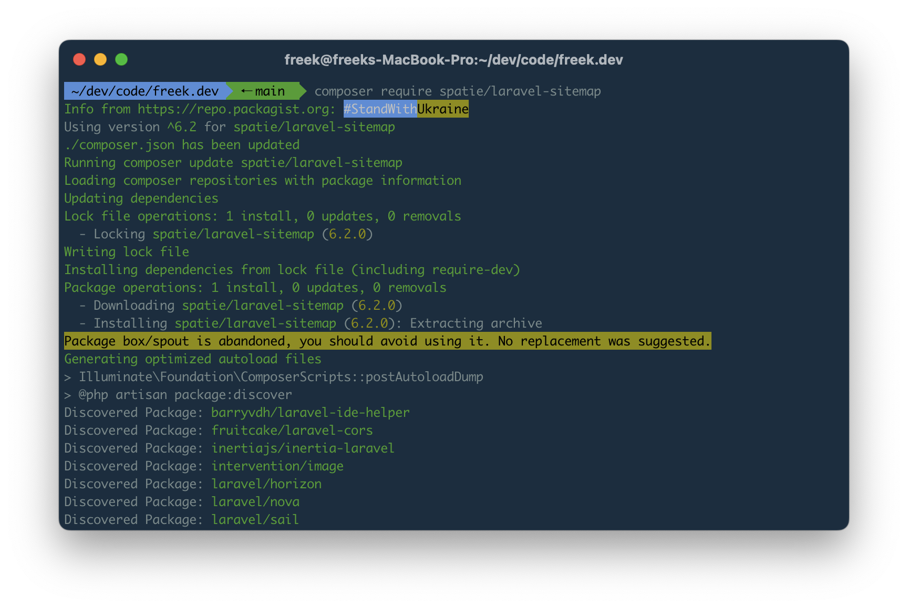Click the 'Package operations' line
This screenshot has width=908, height=608.
pyautogui.click(x=255, y=288)
